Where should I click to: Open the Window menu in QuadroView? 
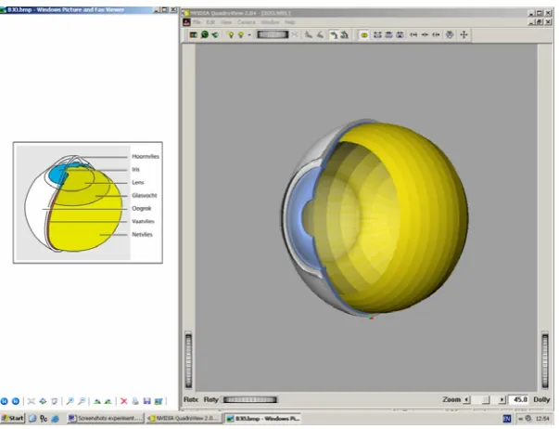click(x=270, y=22)
